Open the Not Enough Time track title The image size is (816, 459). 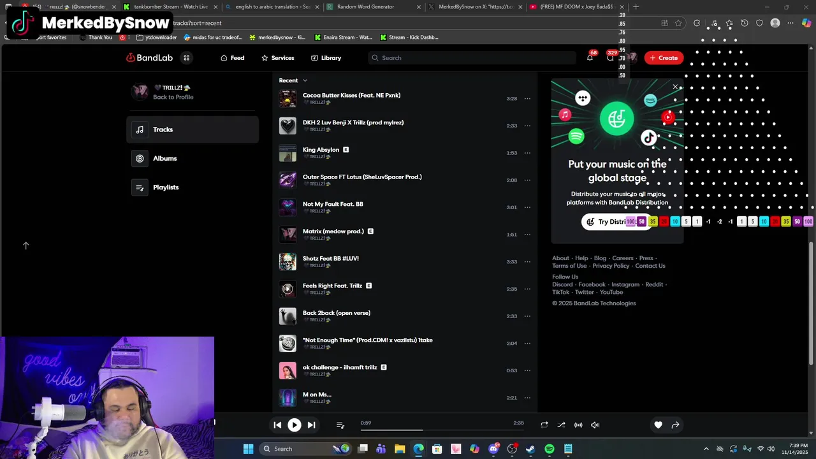tap(368, 340)
